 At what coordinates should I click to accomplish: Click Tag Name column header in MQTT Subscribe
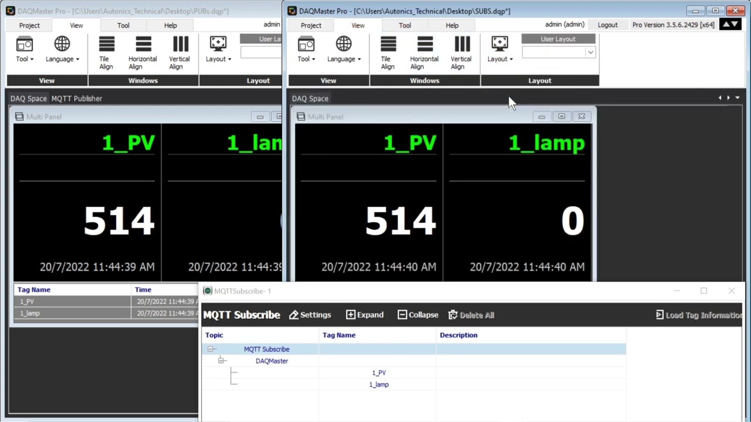point(378,335)
